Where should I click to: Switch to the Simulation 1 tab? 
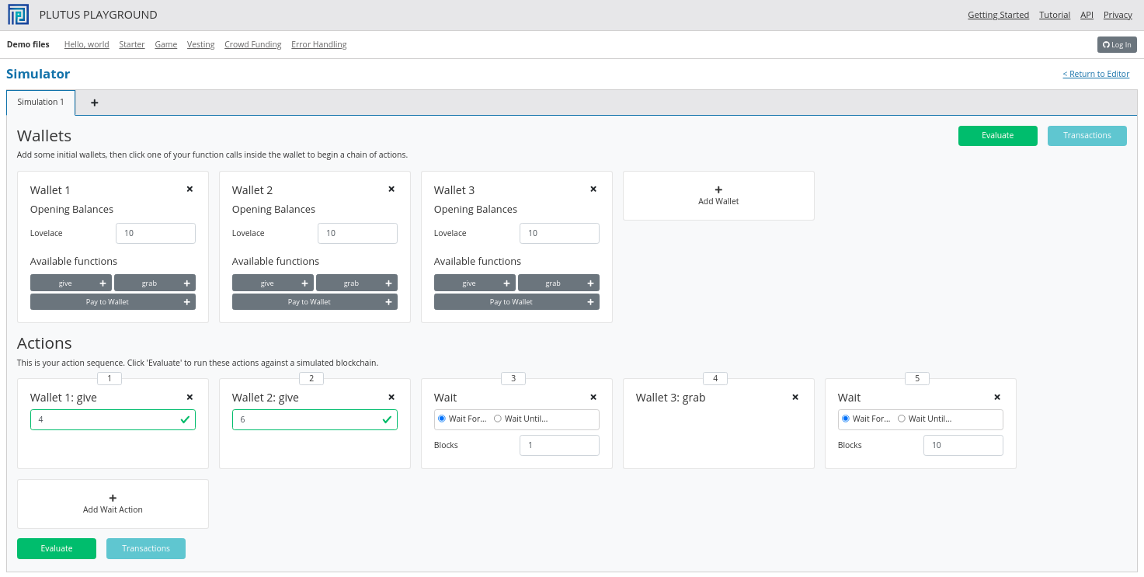click(x=40, y=103)
